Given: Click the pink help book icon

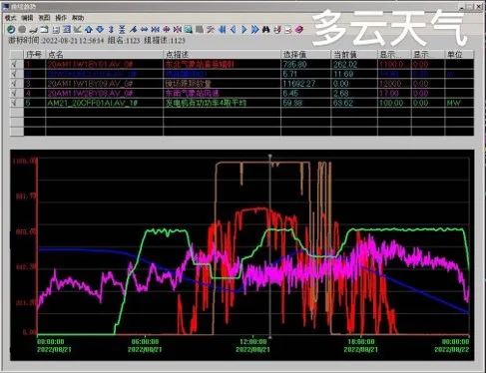Looking at the screenshot, I should click(299, 30).
